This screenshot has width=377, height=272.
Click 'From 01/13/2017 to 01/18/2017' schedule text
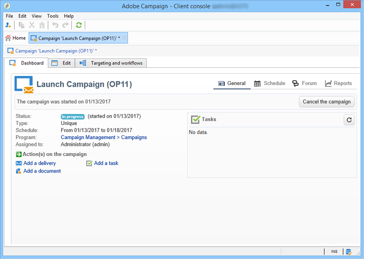(x=96, y=130)
